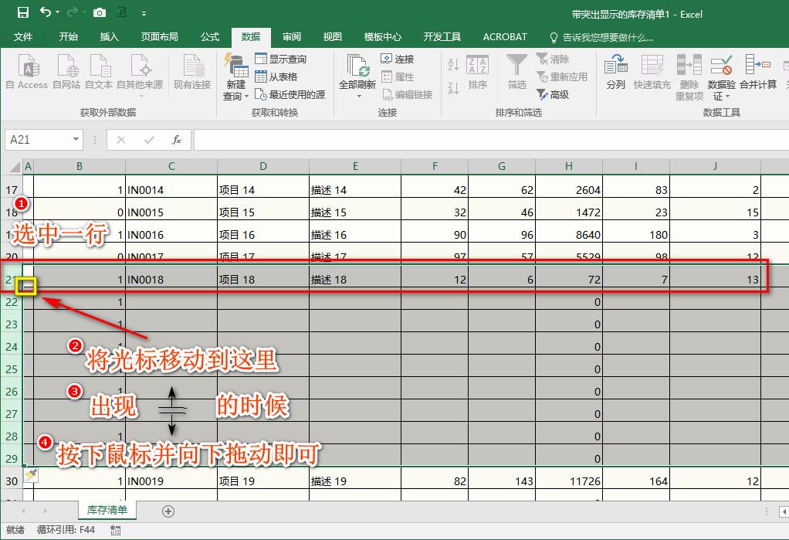The image size is (789, 540).
Task: Sort descending with the Z-A icon
Action: coord(453,87)
